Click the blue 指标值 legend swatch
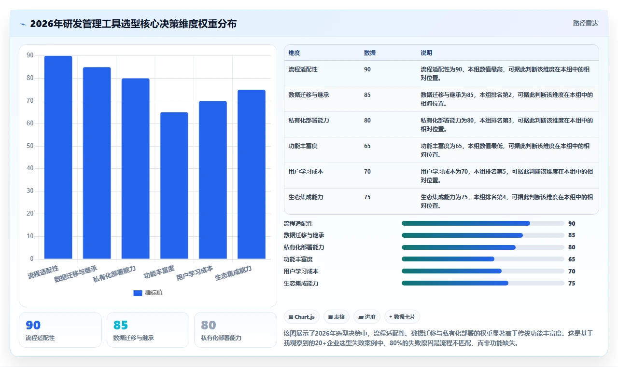Screen dimensions: 618x367 click(x=138, y=293)
